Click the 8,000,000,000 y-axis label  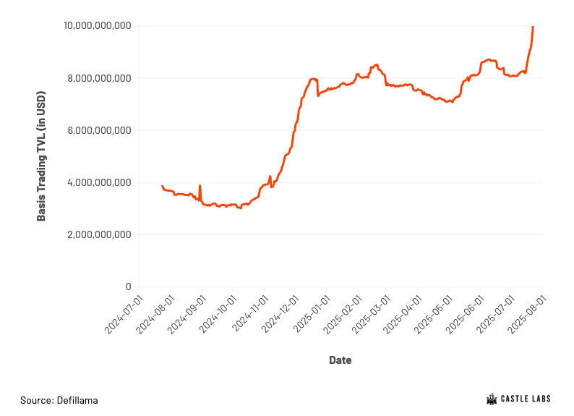99,78
